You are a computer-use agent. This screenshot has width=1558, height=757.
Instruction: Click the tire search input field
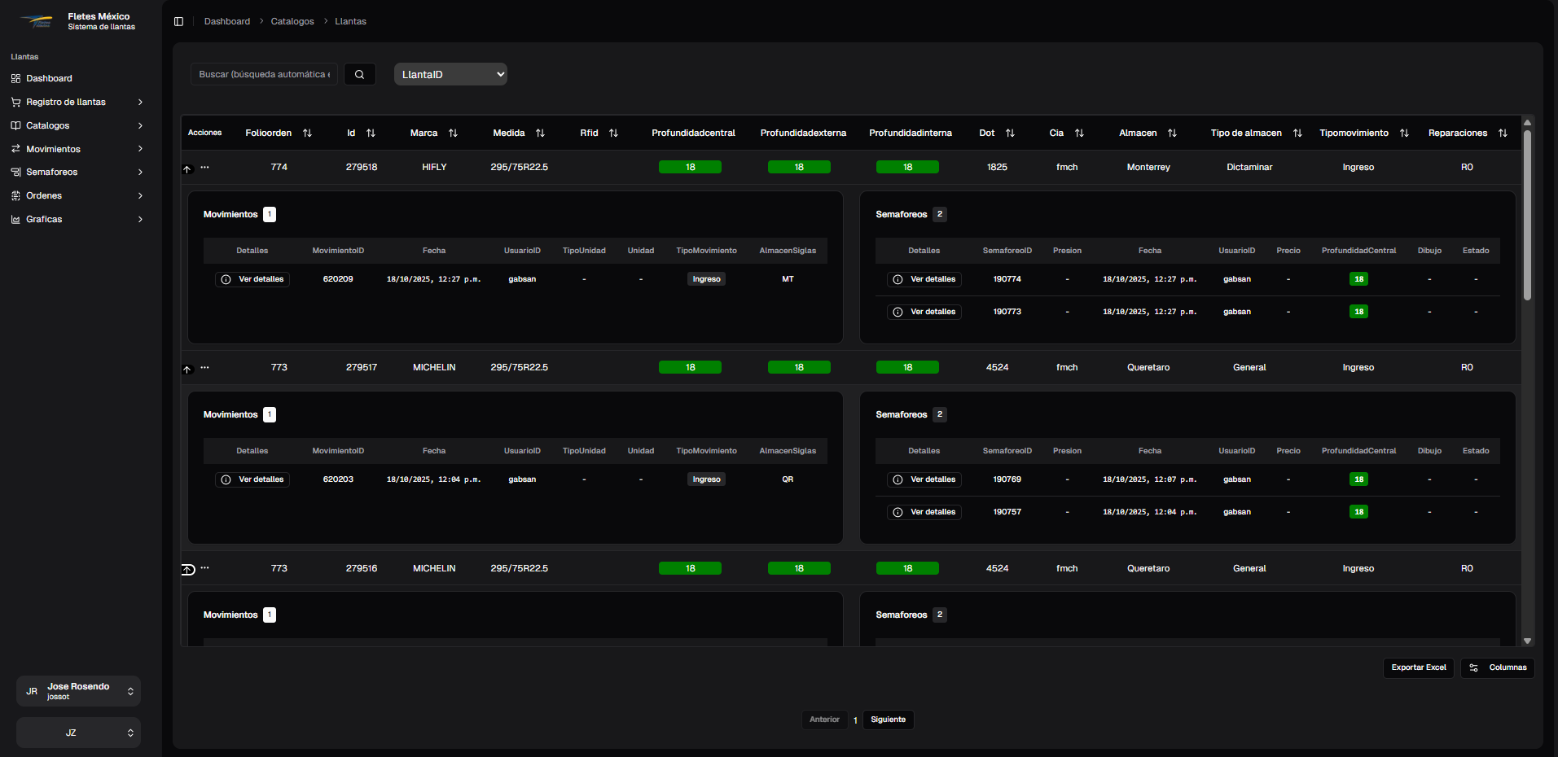(264, 74)
